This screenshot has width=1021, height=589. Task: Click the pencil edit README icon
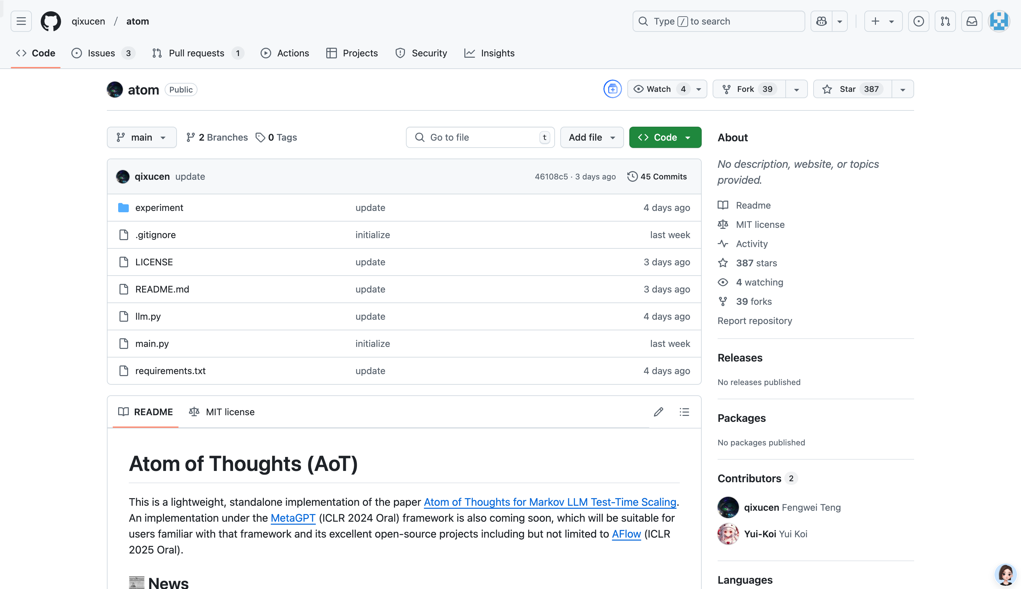point(658,412)
